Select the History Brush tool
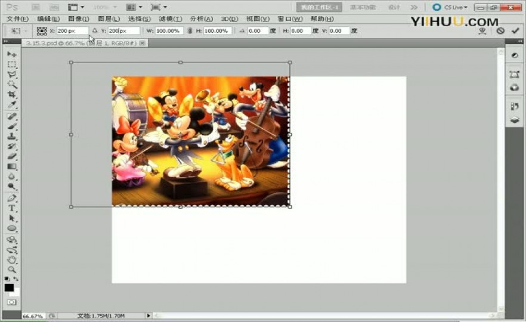Image resolution: width=526 pixels, height=322 pixels. [12, 147]
